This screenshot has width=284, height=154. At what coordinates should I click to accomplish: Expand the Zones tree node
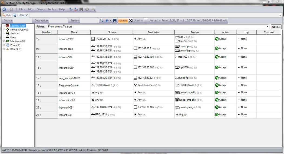point(4,45)
